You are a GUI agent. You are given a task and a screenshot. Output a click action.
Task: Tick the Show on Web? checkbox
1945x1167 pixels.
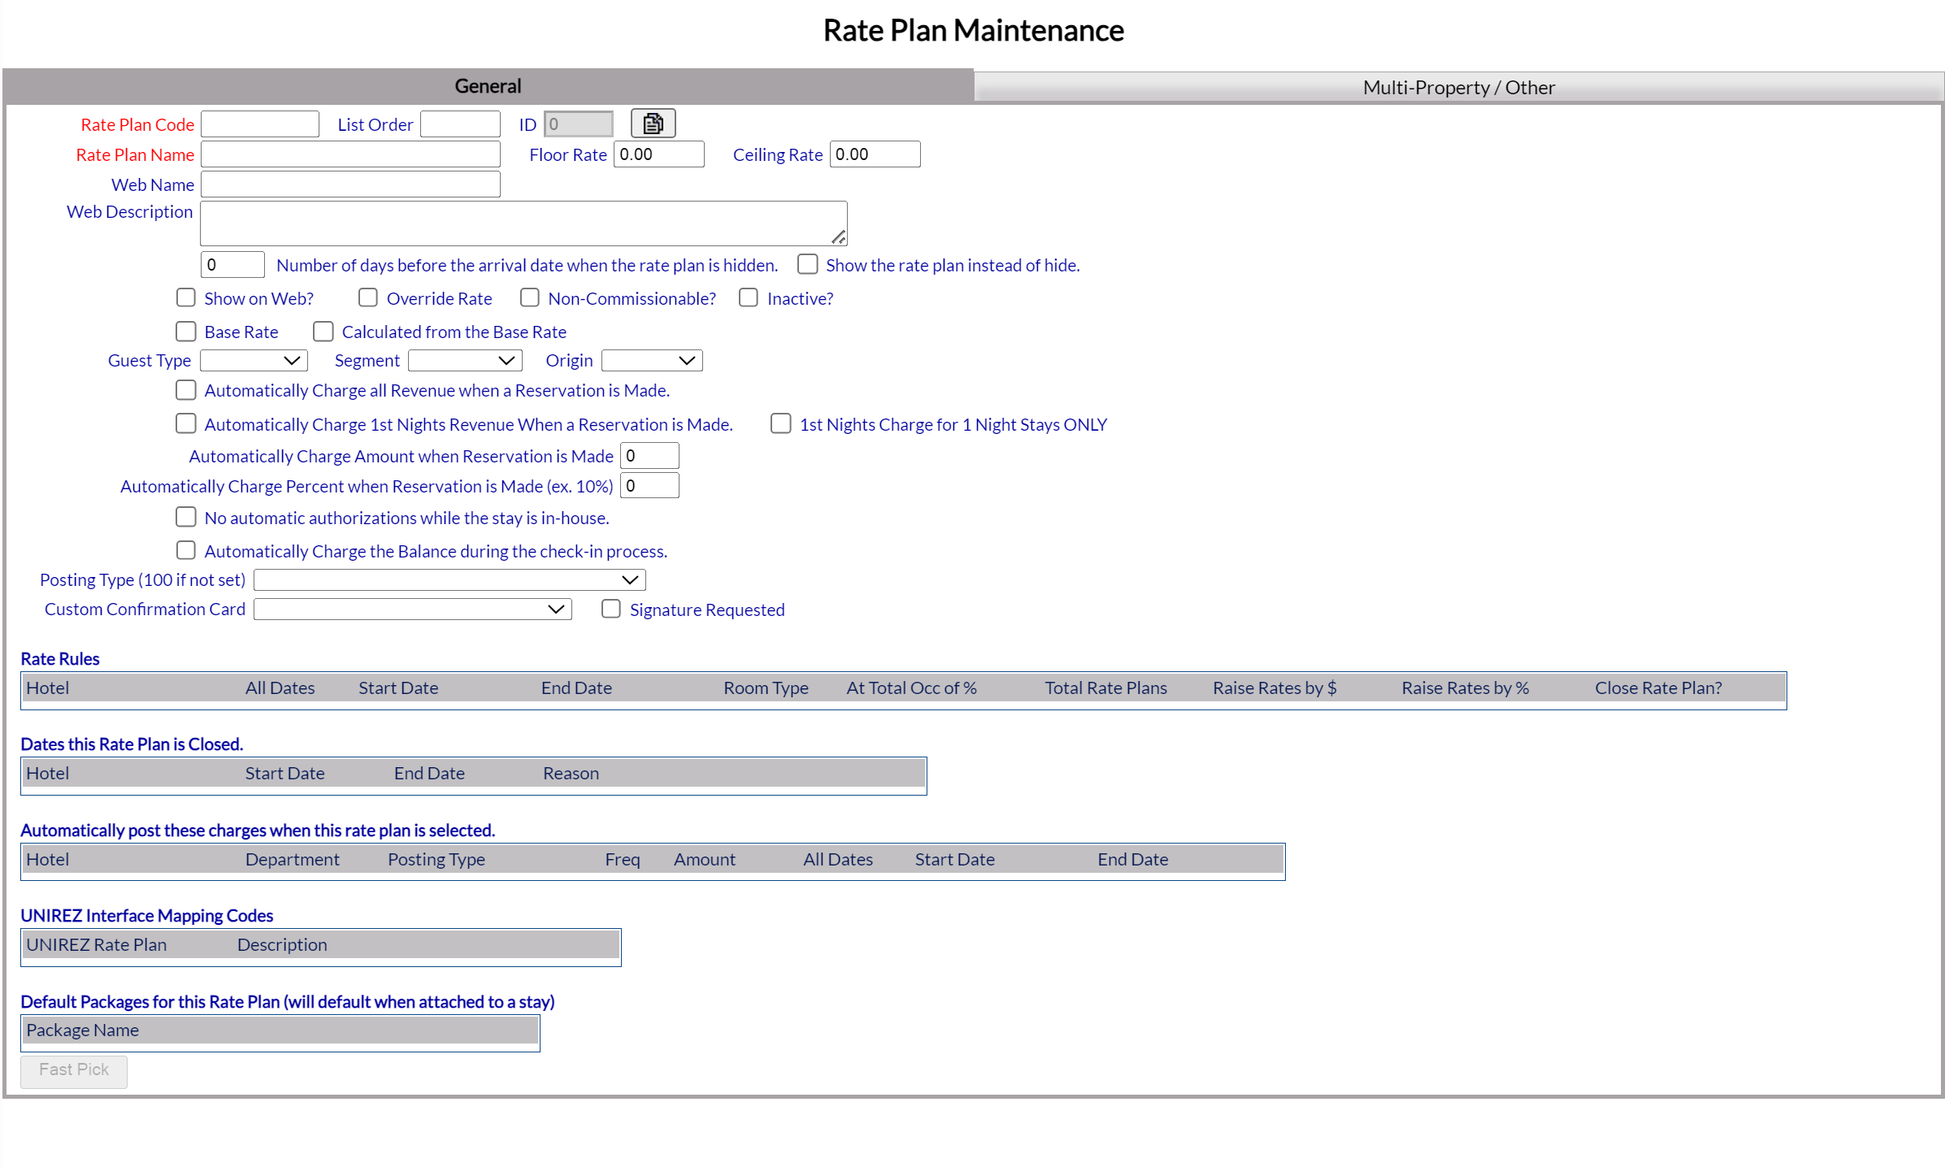186,297
